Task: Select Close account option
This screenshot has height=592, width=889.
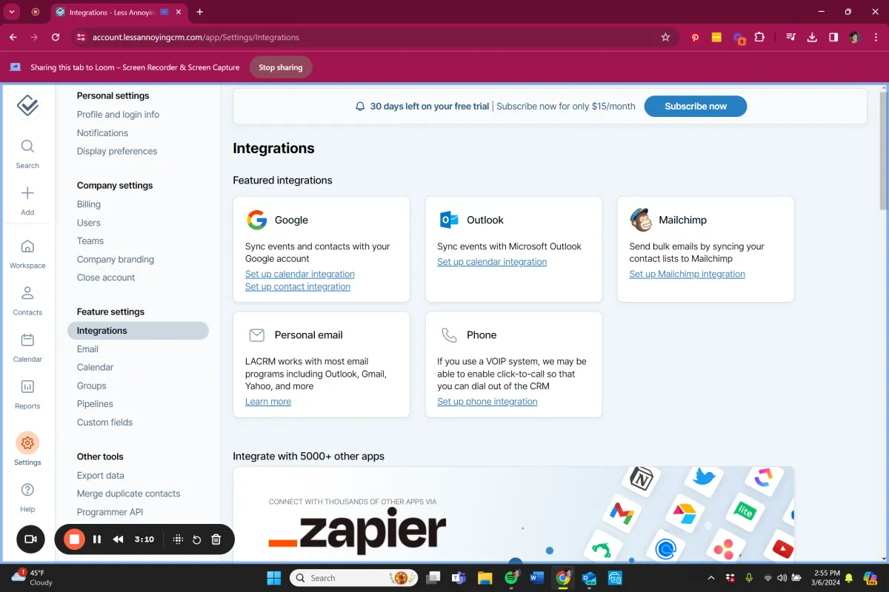Action: click(x=106, y=277)
